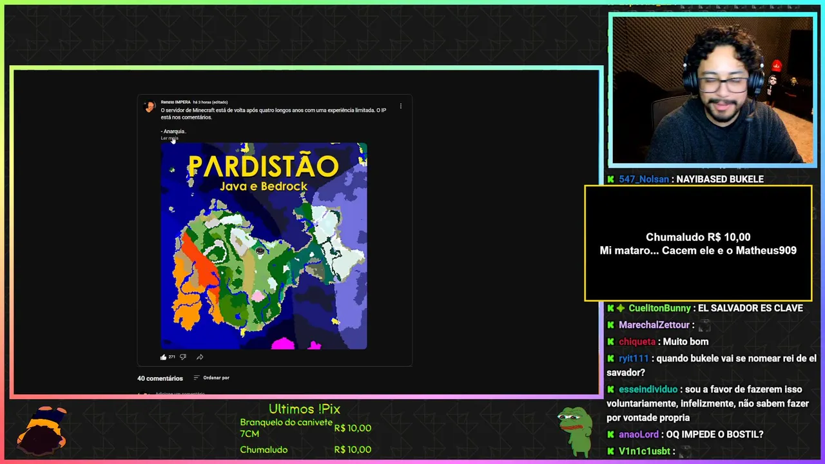Viewport: 825px width, 464px height.
Task: Click the username '547_Nolsan' in chat
Action: pyautogui.click(x=644, y=179)
